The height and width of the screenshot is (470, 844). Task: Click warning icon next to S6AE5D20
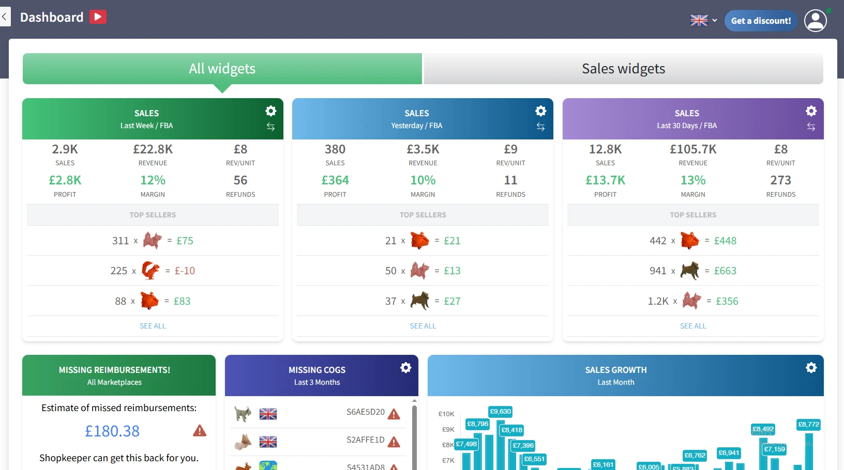[x=394, y=414]
